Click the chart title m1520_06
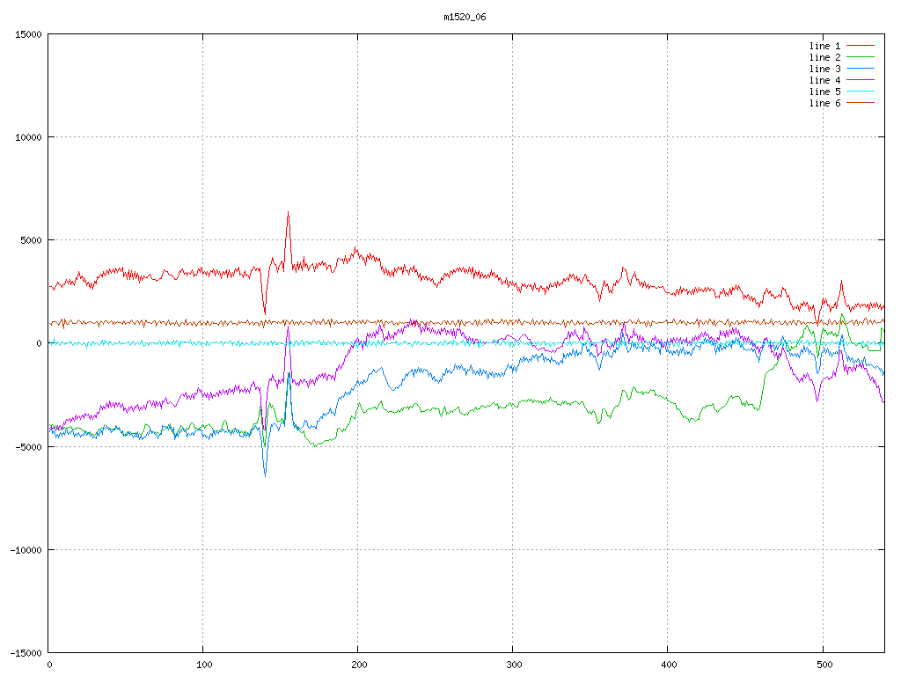 point(464,17)
